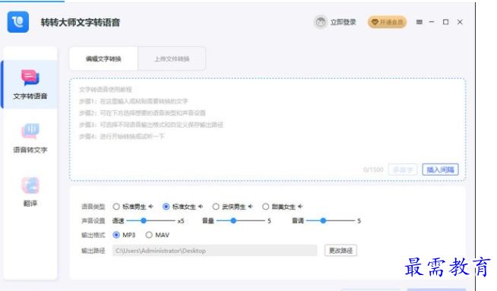497x291 pixels.
Task: Click the 更改路径 button
Action: [340, 251]
